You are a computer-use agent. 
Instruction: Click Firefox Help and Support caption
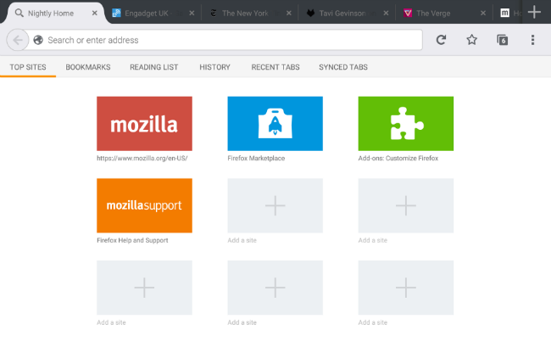point(132,240)
